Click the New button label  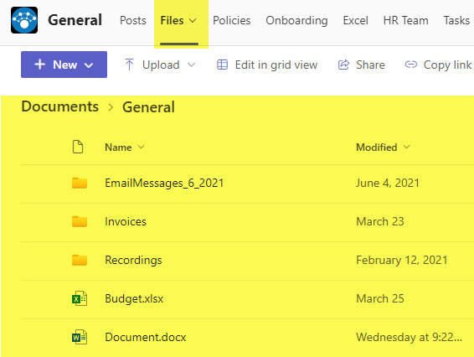point(65,65)
